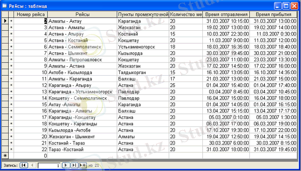The image size is (301, 171).
Task: Go to first record navigation button
Action: coord(24,165)
